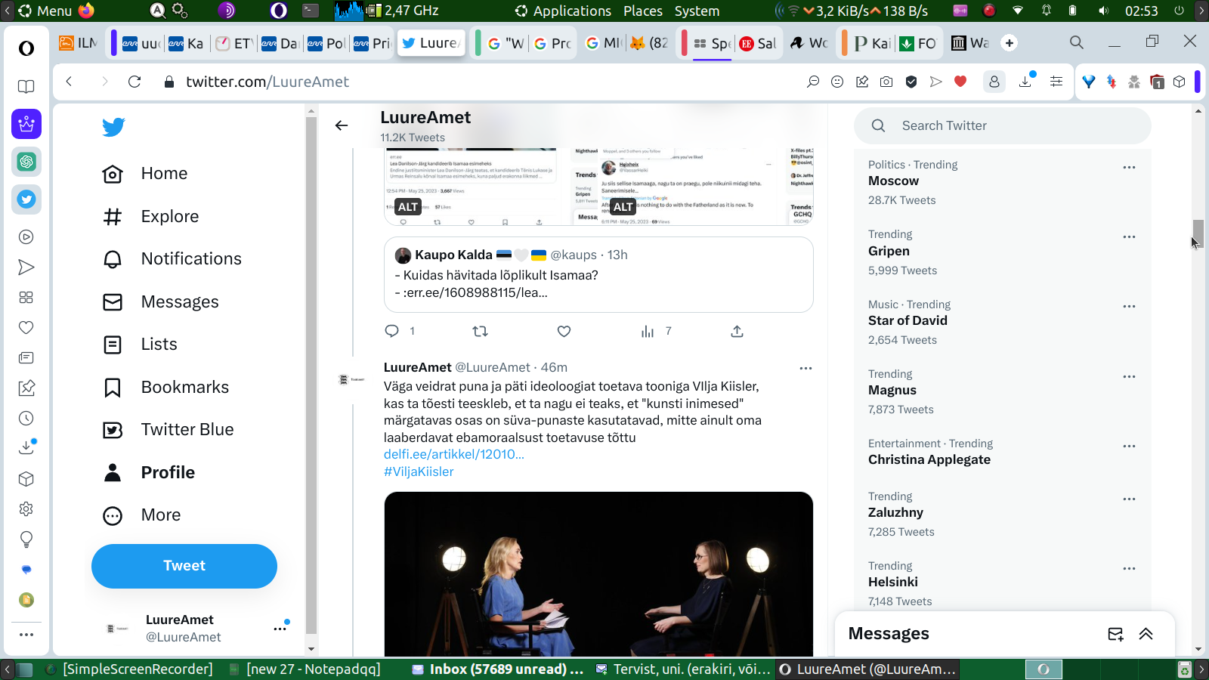1209x680 pixels.
Task: Share the tweet quoting Kaupo Kalda
Action: point(737,331)
